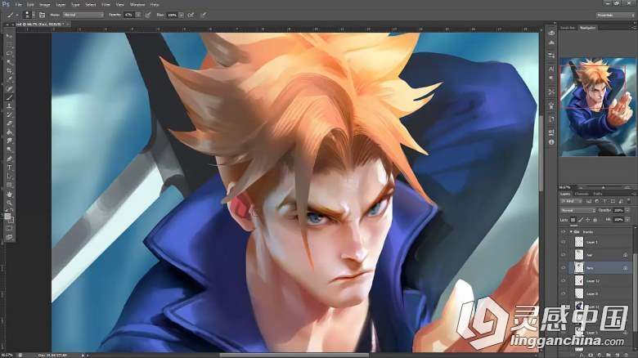Select the Quick Selection tool
The image size is (638, 358).
9,62
